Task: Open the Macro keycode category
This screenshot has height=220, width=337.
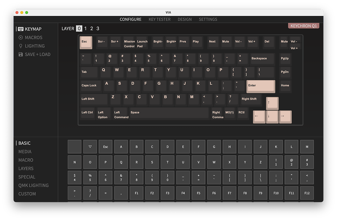Action: click(x=26, y=160)
